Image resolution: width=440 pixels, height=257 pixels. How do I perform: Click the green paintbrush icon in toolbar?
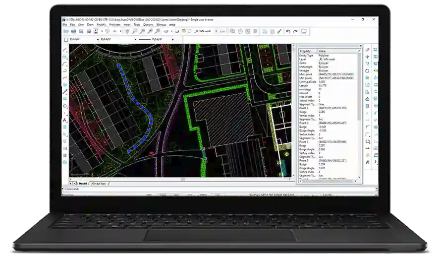click(x=279, y=31)
